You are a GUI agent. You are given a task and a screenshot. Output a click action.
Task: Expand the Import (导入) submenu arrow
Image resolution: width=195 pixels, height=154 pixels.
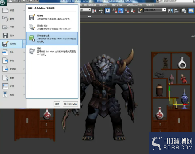click(x=24, y=52)
